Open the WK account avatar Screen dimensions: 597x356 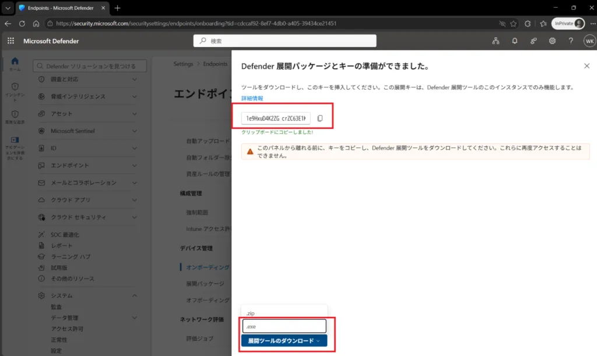[589, 41]
